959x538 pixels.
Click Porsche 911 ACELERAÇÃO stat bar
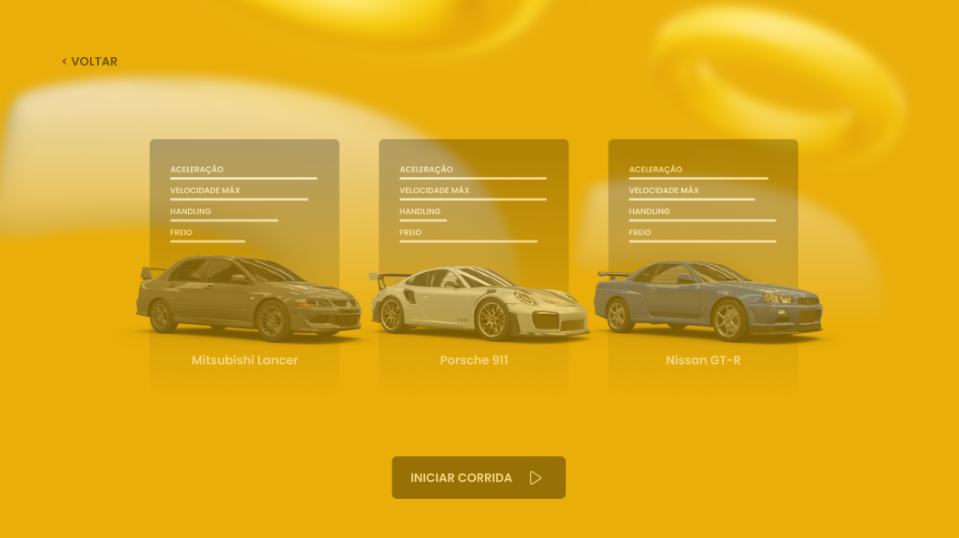[473, 179]
